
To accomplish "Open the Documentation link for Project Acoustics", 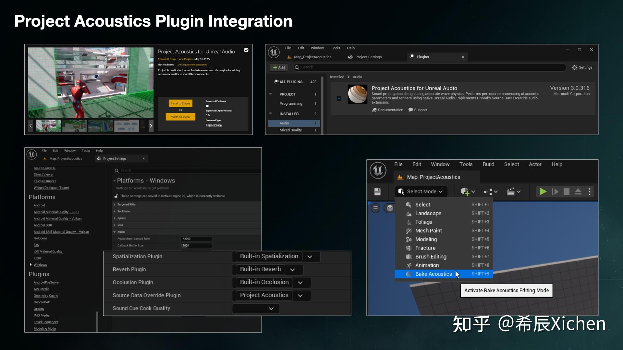I will pyautogui.click(x=387, y=110).
